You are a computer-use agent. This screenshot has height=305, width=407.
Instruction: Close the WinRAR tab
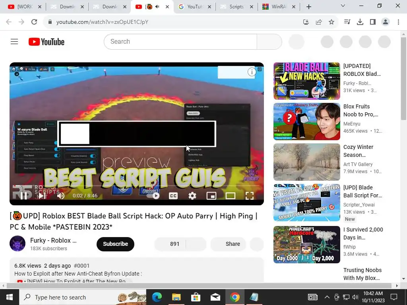(x=294, y=7)
